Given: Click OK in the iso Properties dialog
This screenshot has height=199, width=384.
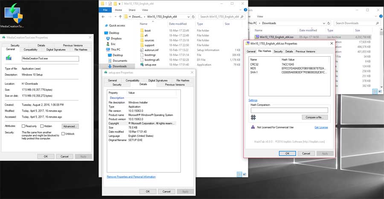Looking at the screenshot, I should [x=287, y=153].
